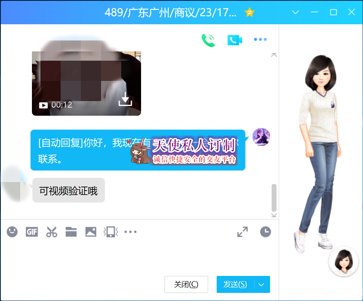
Task: Download the 00:12 video message
Action: click(x=125, y=99)
